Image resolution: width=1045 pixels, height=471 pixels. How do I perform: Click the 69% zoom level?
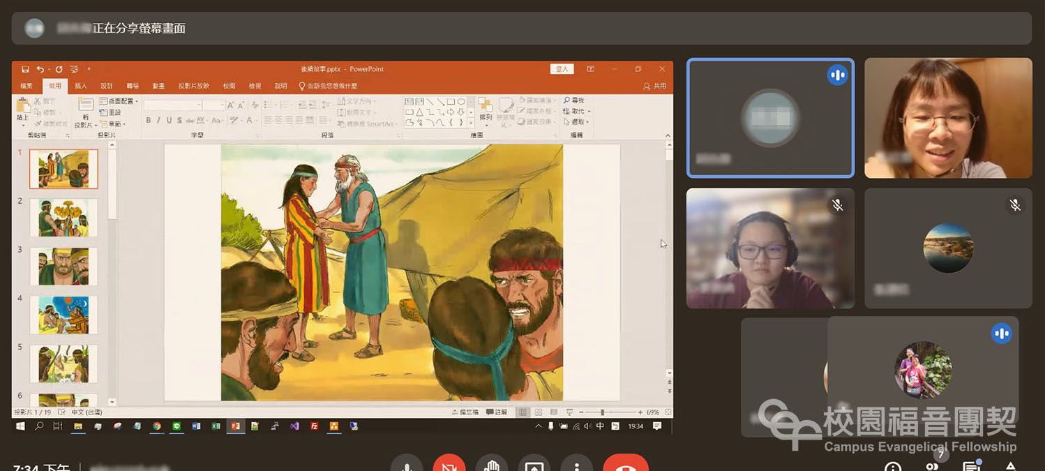point(653,412)
